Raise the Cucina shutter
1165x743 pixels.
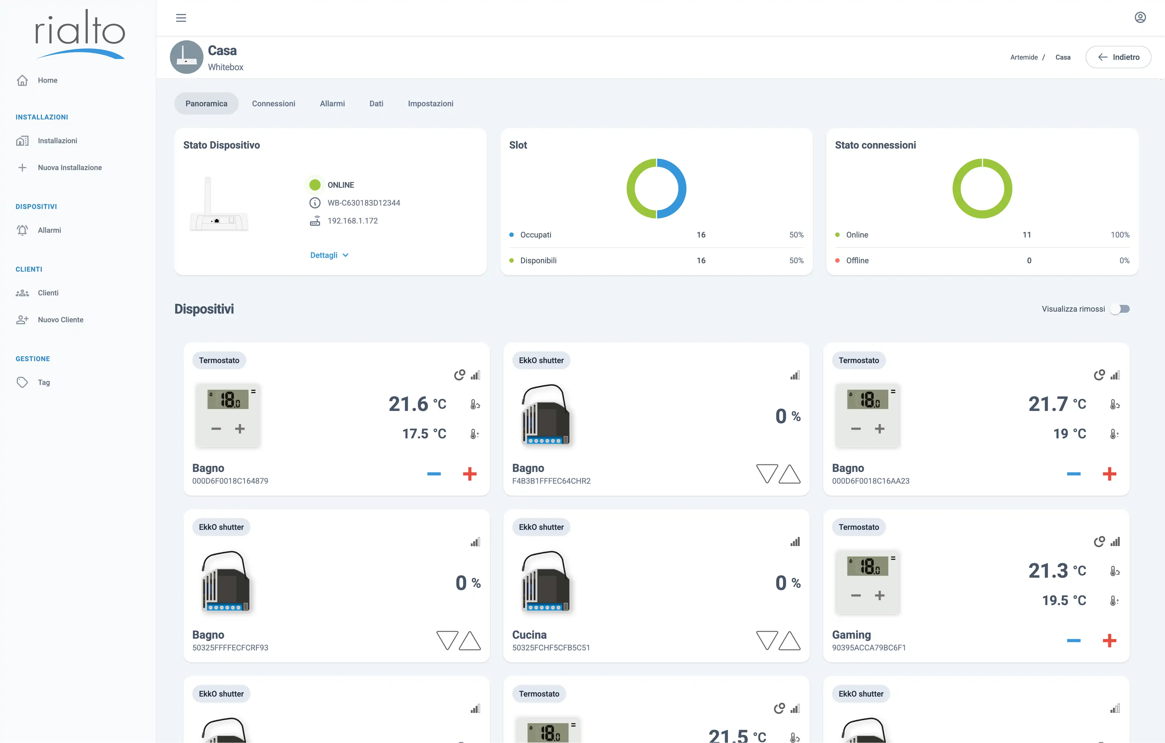click(x=789, y=640)
